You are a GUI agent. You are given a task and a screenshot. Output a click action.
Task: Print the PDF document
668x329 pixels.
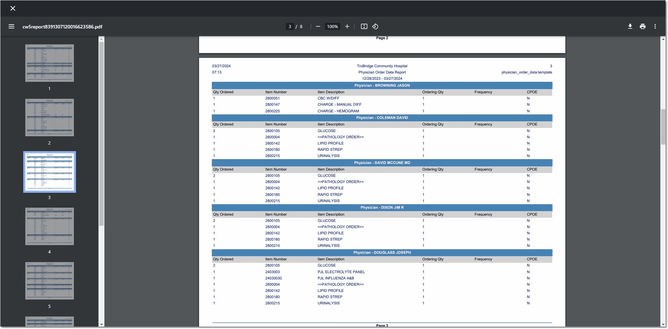pyautogui.click(x=642, y=26)
